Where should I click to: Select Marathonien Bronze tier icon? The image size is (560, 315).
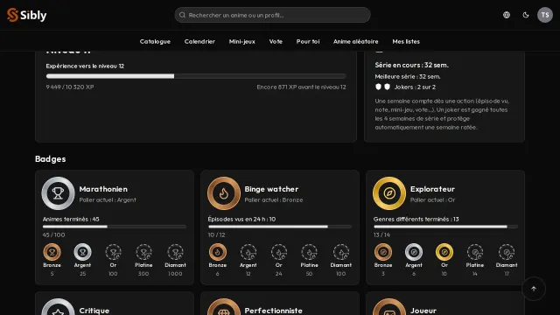tap(52, 252)
